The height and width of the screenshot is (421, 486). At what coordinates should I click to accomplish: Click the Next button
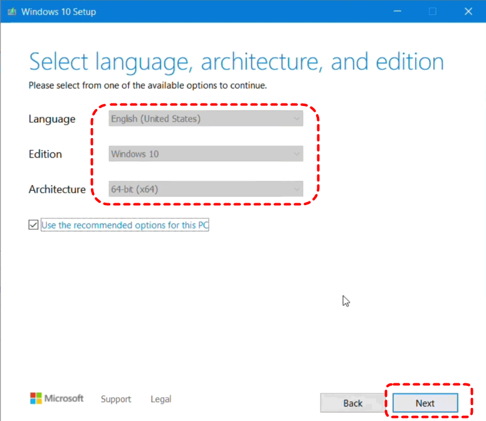(x=425, y=403)
